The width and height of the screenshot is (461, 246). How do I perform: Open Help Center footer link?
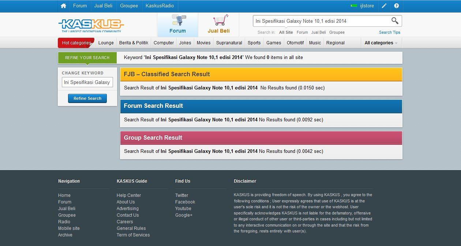129,195
